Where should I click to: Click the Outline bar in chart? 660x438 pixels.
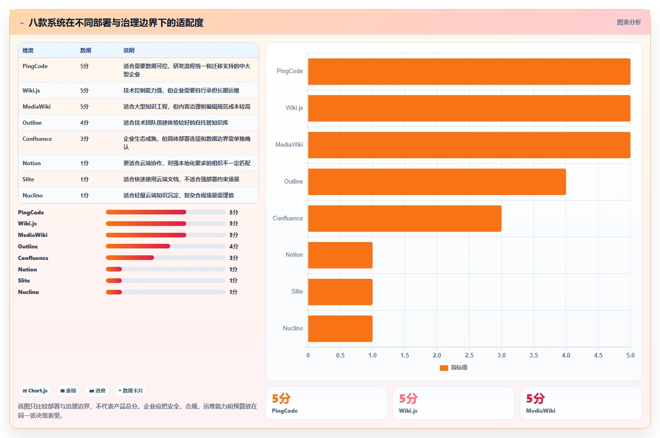[x=437, y=182]
